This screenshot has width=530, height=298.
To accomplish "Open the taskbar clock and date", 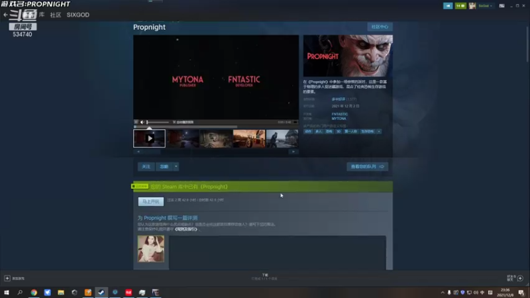I will tap(505, 293).
